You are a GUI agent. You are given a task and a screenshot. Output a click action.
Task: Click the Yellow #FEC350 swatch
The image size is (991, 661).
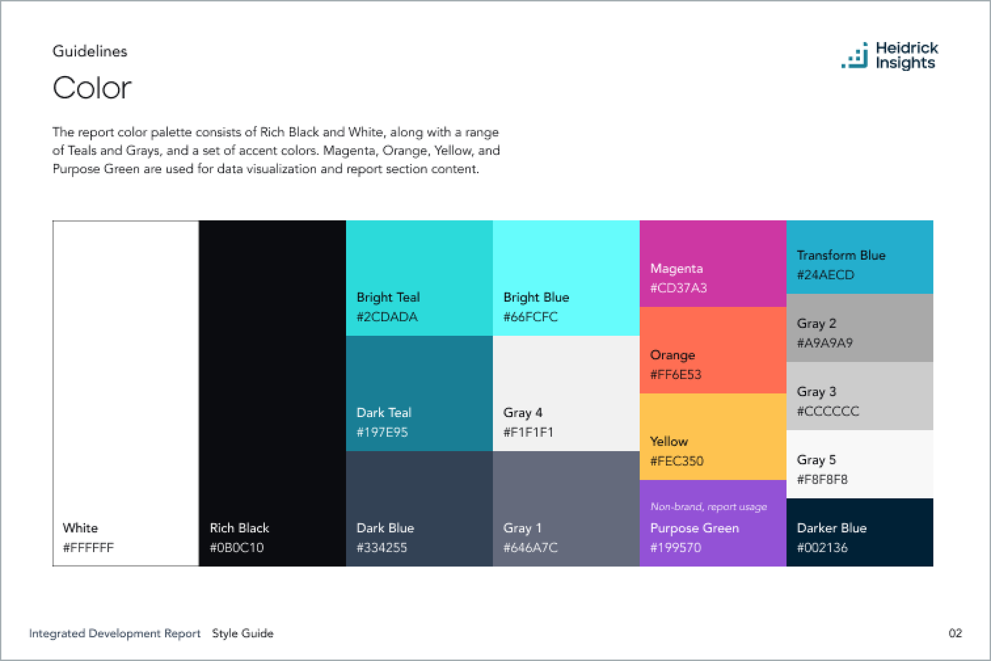(x=712, y=436)
